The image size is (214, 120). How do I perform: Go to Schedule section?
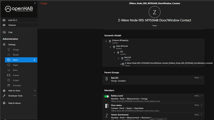(x=21, y=86)
